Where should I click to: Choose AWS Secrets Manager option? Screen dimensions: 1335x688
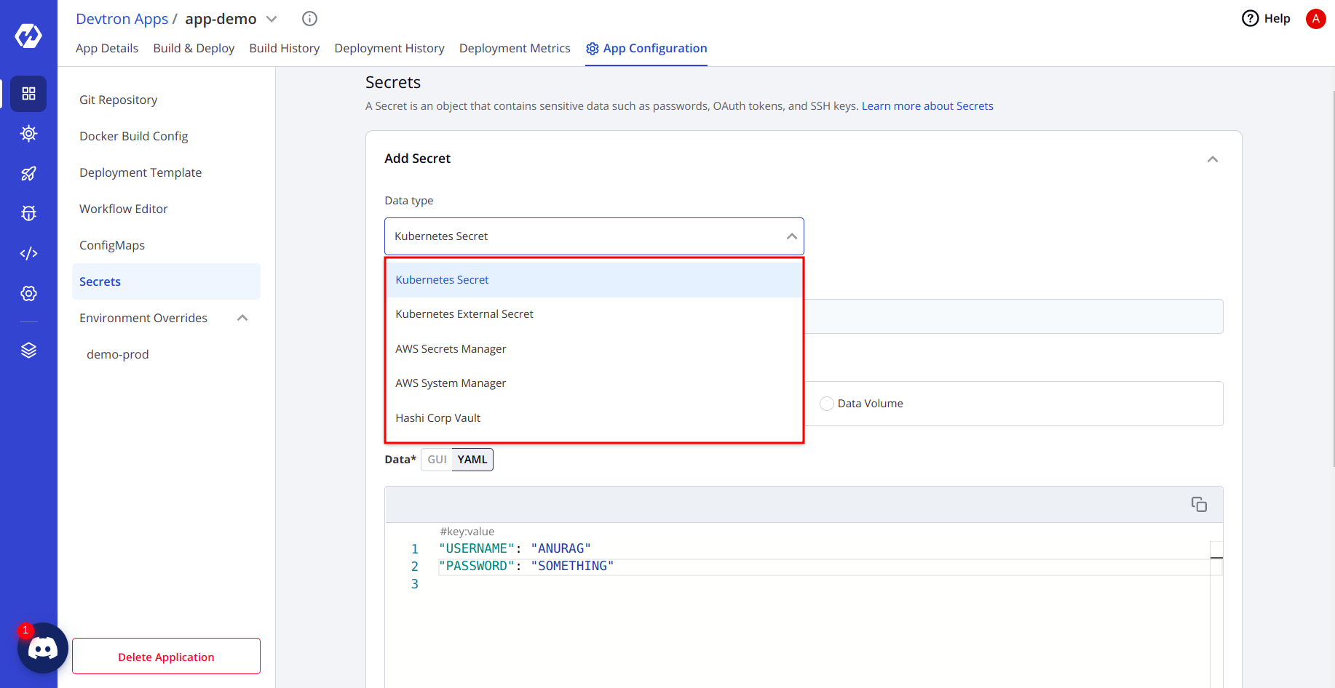451,349
